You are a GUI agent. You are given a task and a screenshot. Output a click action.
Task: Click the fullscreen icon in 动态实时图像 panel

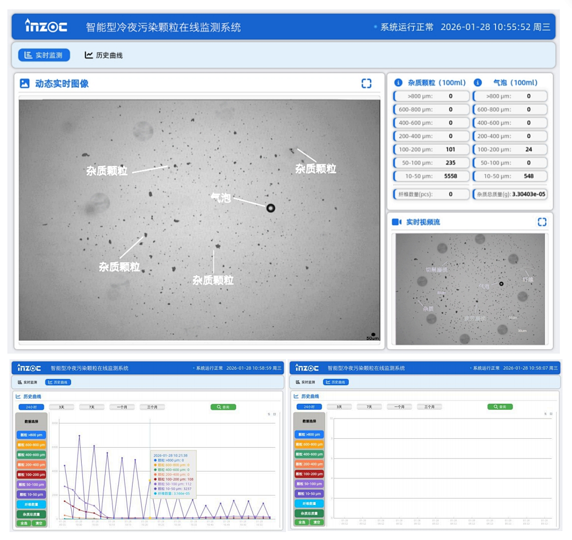pos(366,83)
